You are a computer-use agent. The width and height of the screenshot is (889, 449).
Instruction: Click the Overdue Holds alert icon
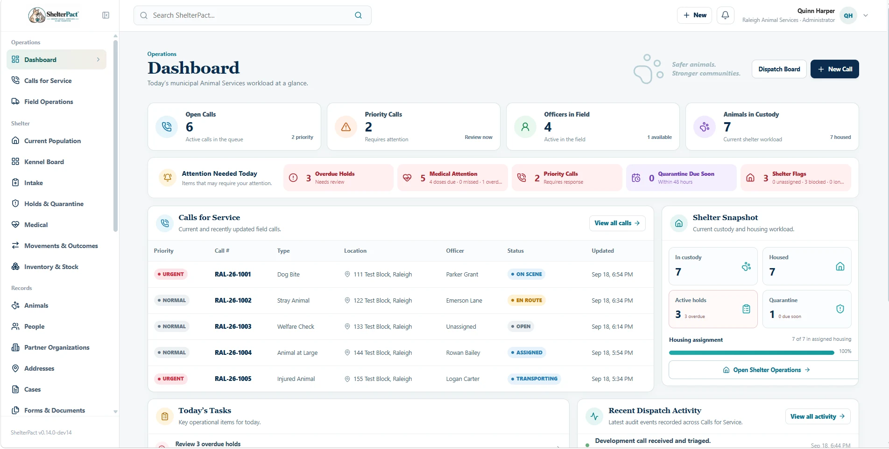point(293,178)
